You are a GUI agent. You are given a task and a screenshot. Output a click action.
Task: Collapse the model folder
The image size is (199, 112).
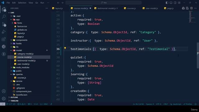click(11, 50)
